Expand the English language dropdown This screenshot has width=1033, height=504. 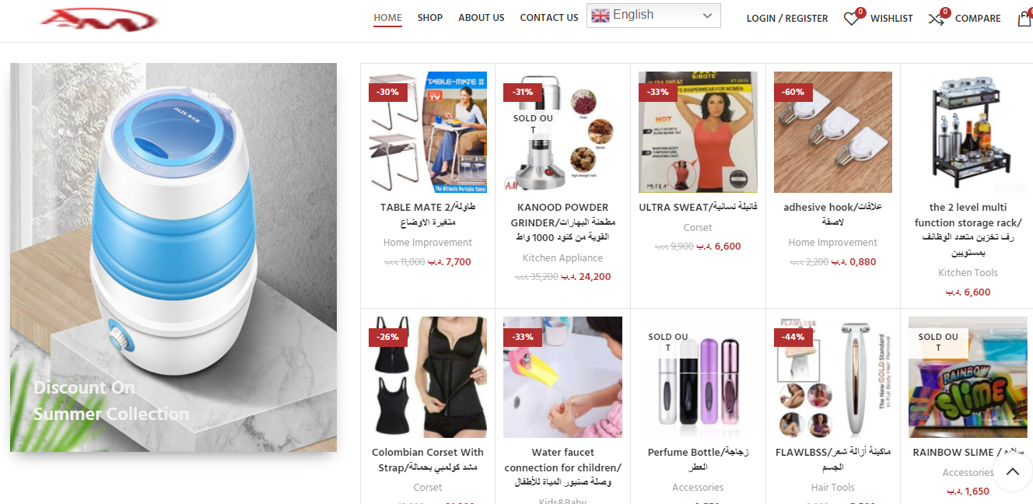click(x=653, y=16)
